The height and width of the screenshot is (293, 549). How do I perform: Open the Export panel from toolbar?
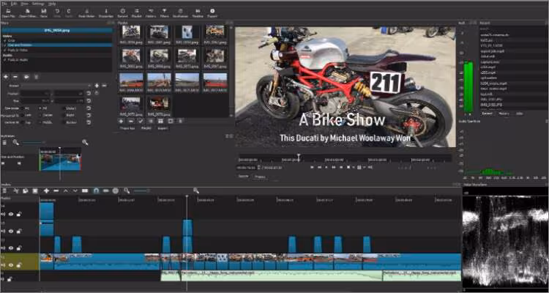pos(212,13)
